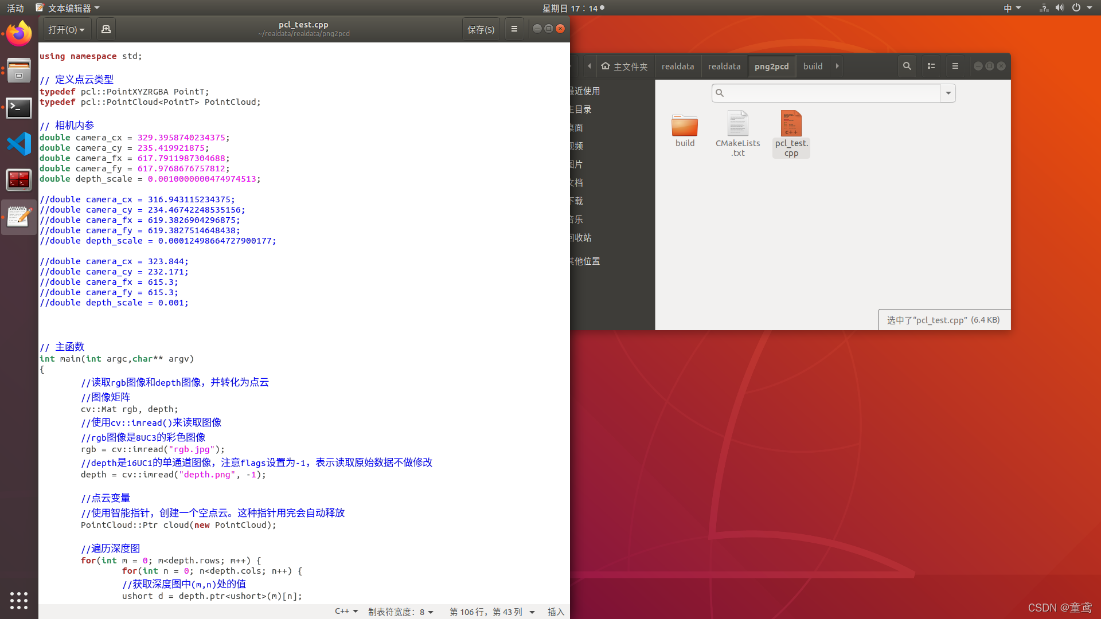Open the 打开(O) dropdown button
The image size is (1101, 619).
click(x=67, y=29)
